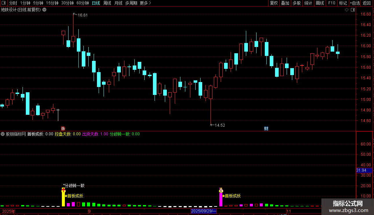Open the 复权 adjustment option
The width and height of the screenshot is (374, 215).
coord(274,3)
